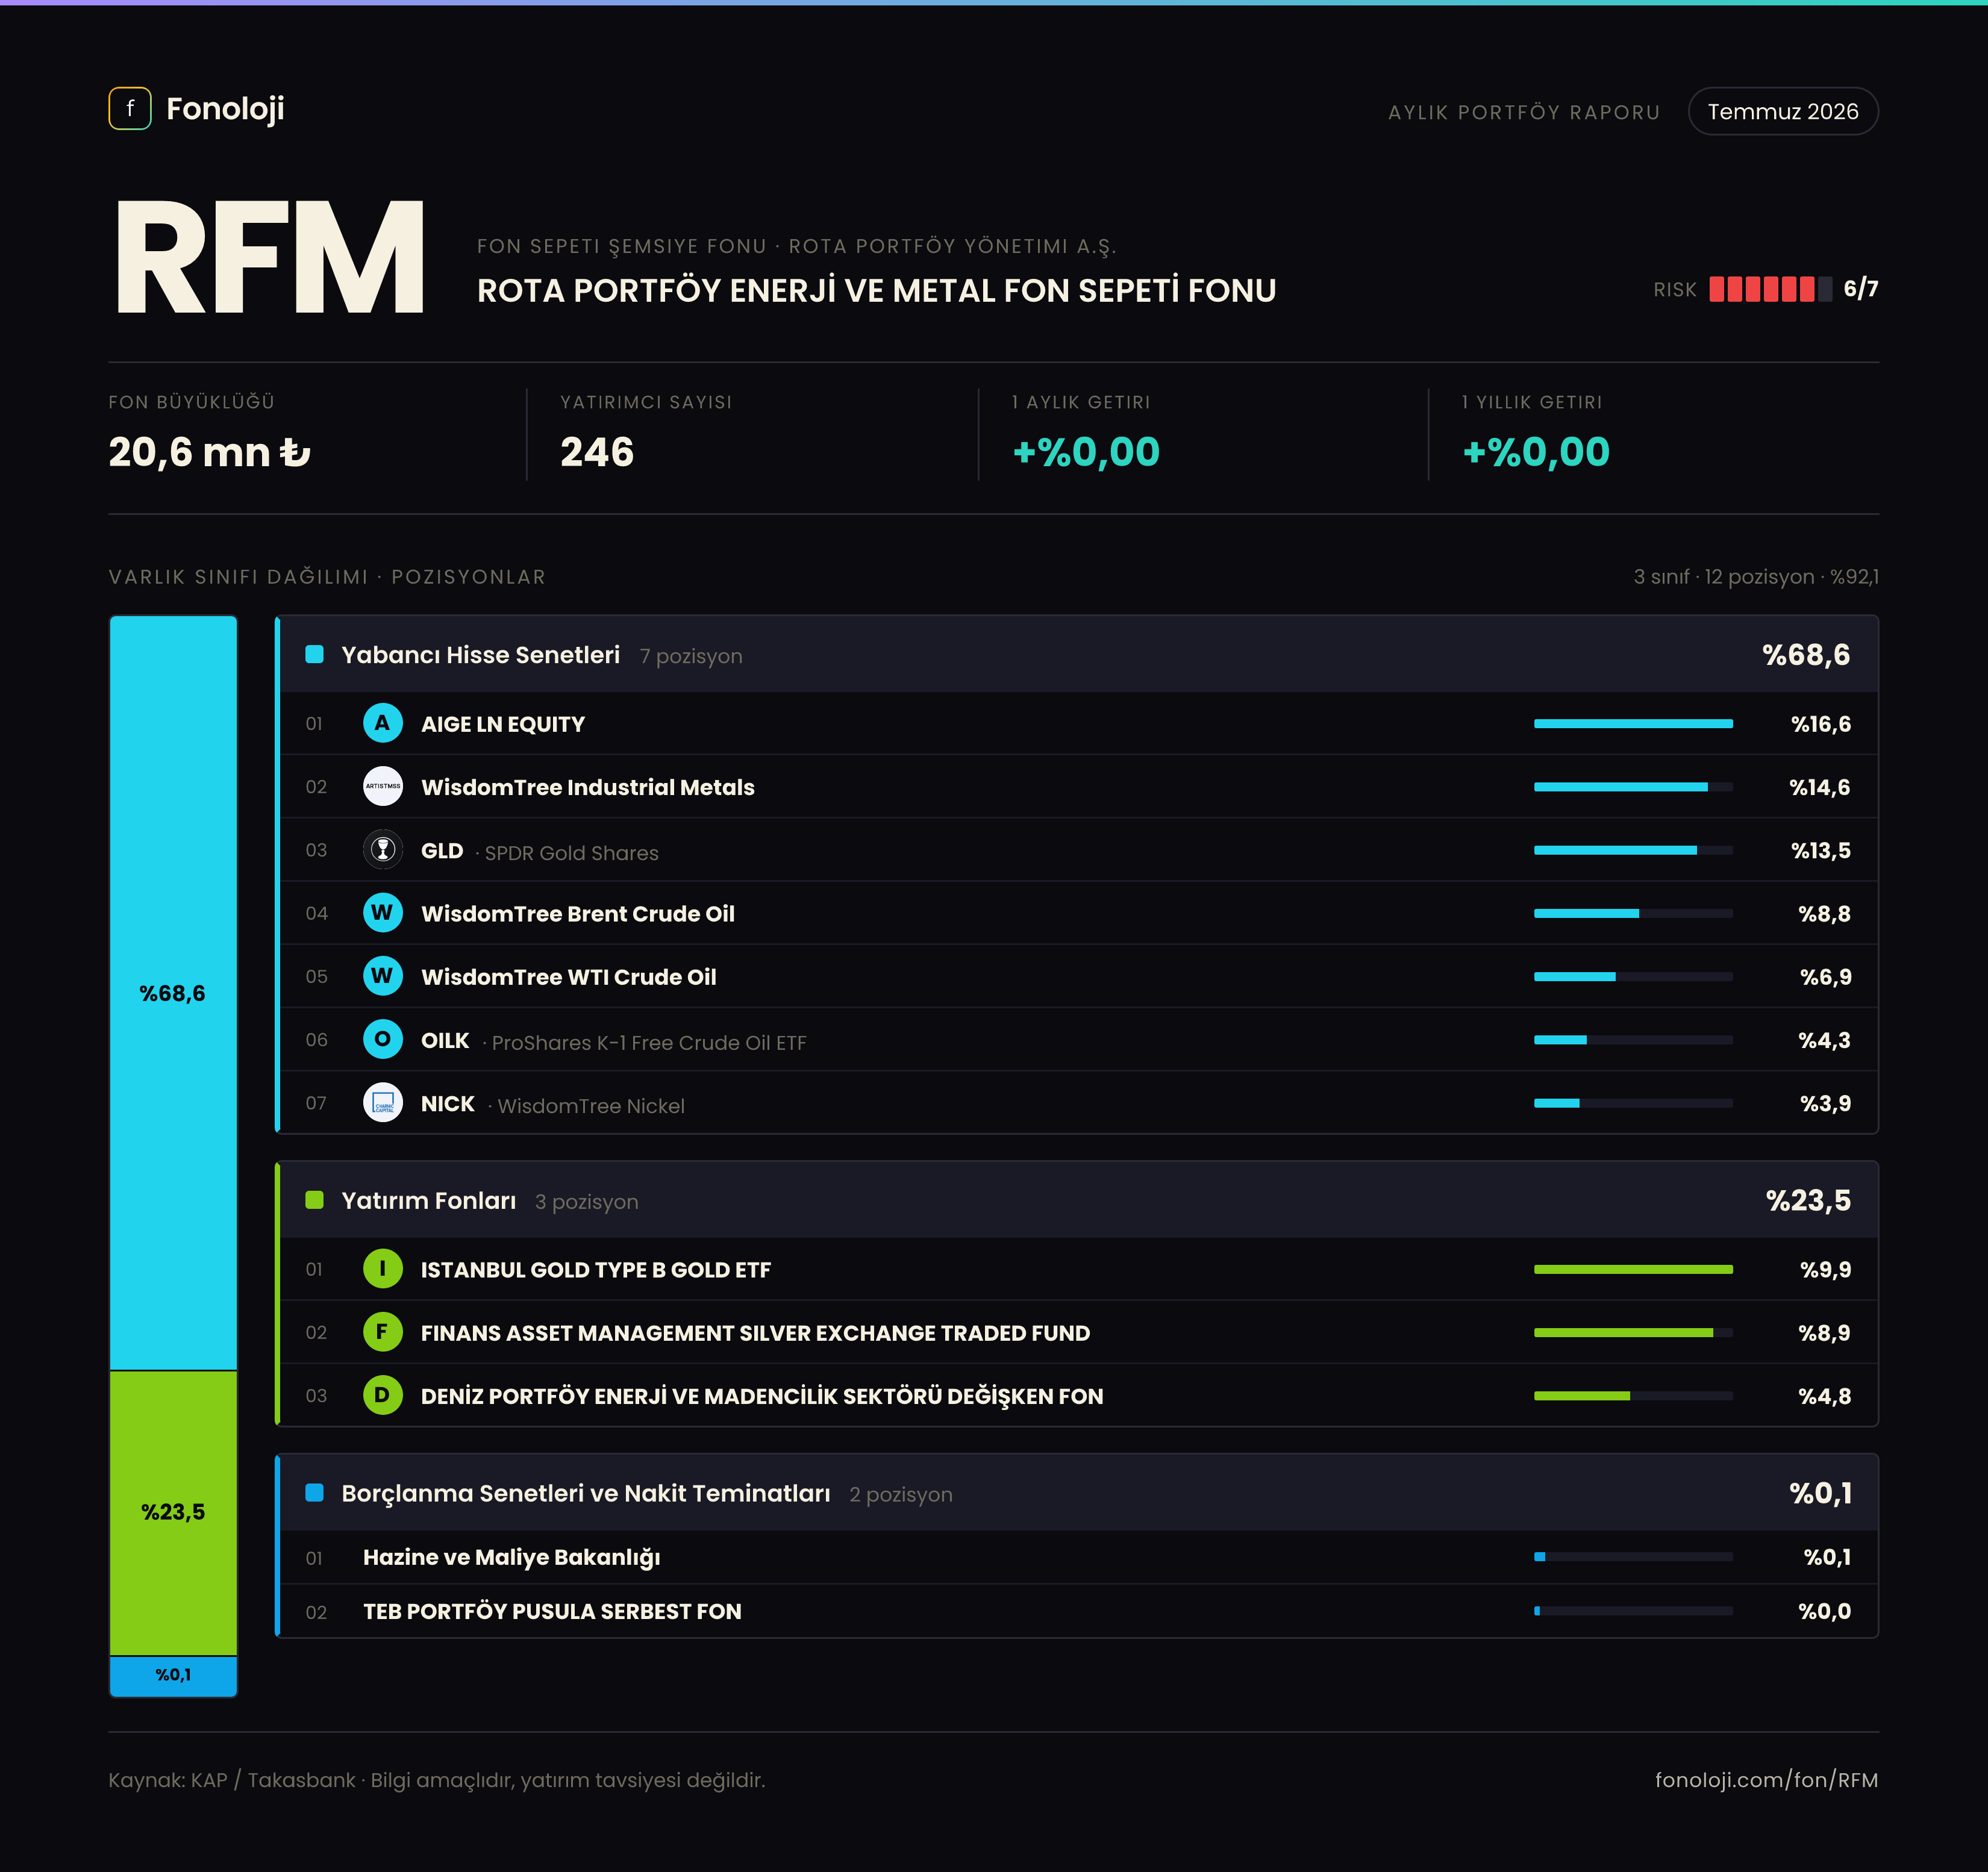The width and height of the screenshot is (1988, 1872).
Task: Click the Yabancı Hisse Senetleri color square
Action: click(x=314, y=654)
